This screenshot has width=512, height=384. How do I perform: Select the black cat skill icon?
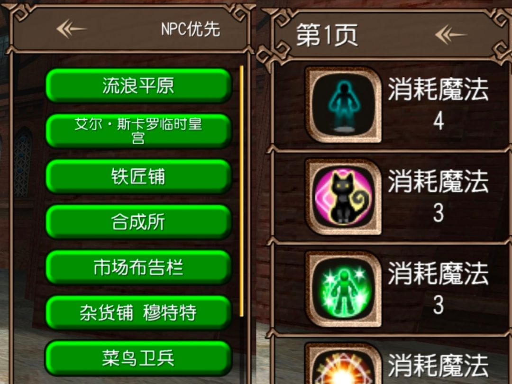click(344, 197)
